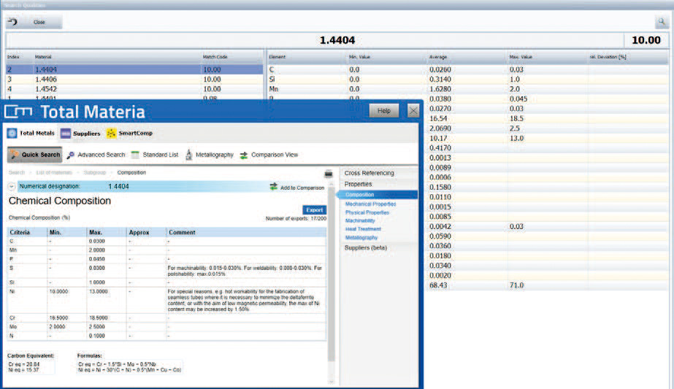Screen dimensions: 674x389
Task: Click the Element column header
Action: pyautogui.click(x=277, y=57)
